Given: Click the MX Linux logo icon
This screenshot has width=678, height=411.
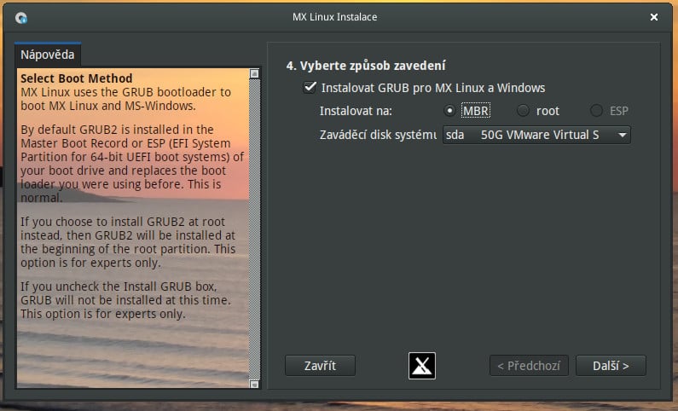Looking at the screenshot, I should click(421, 366).
